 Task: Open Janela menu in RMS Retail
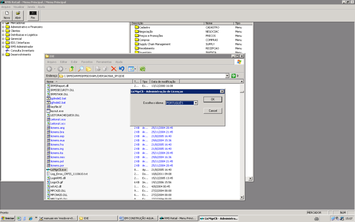[x=31, y=7]
